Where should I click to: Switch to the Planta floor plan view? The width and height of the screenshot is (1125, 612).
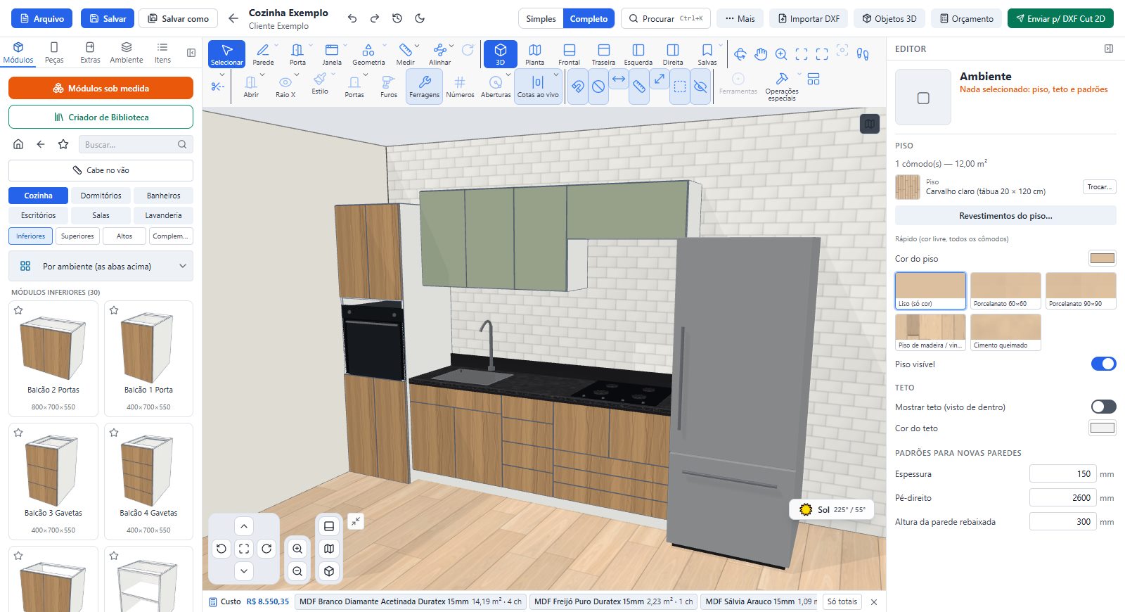[x=535, y=54]
